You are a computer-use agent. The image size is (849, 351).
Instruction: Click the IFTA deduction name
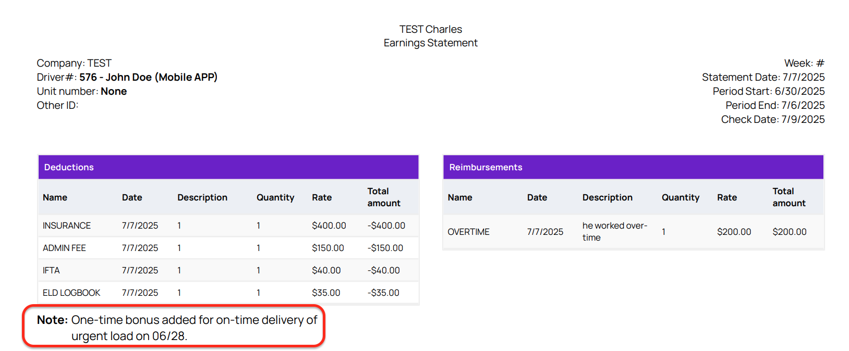[51, 270]
